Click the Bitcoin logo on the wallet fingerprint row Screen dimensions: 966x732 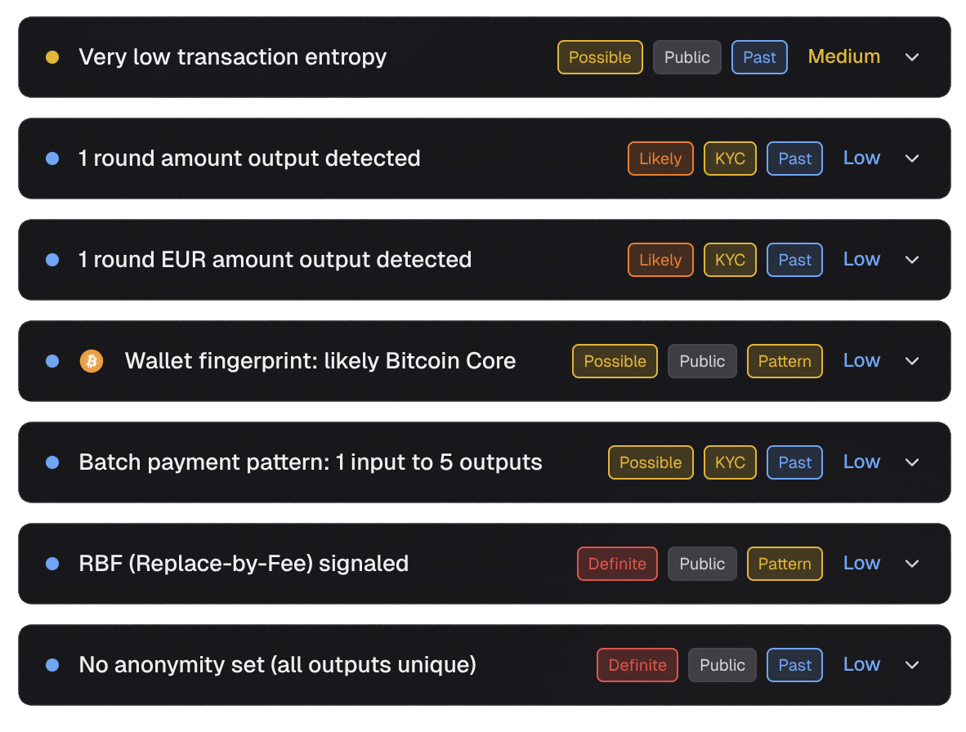(x=92, y=361)
